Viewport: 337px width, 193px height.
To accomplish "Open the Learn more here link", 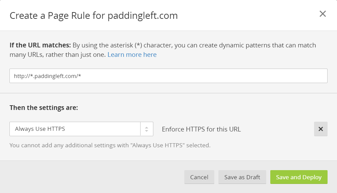I will pos(132,54).
